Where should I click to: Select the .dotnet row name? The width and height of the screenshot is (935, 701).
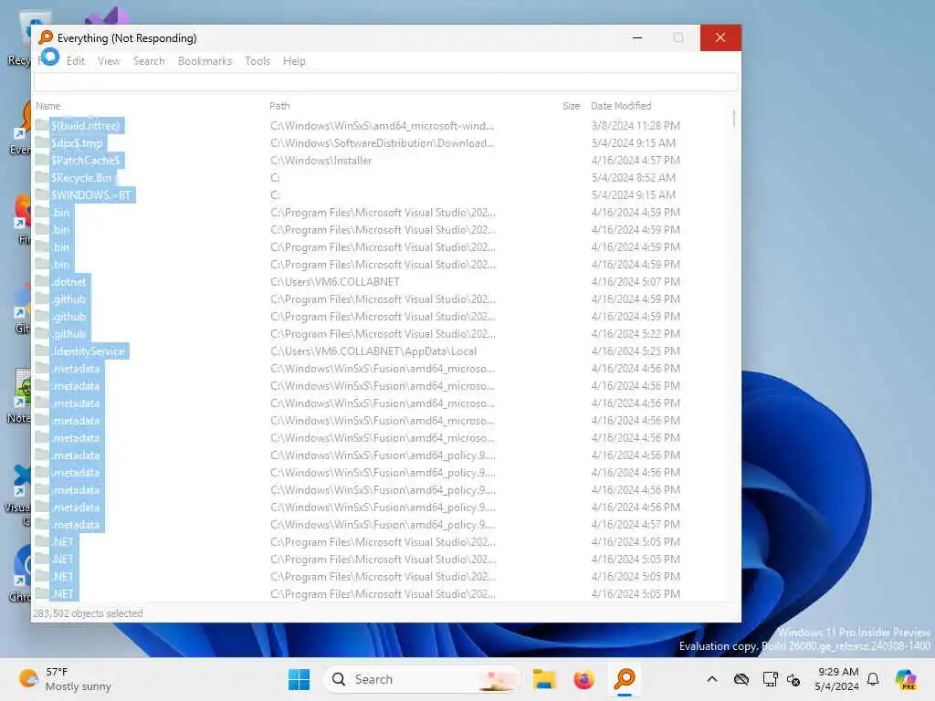coord(69,282)
